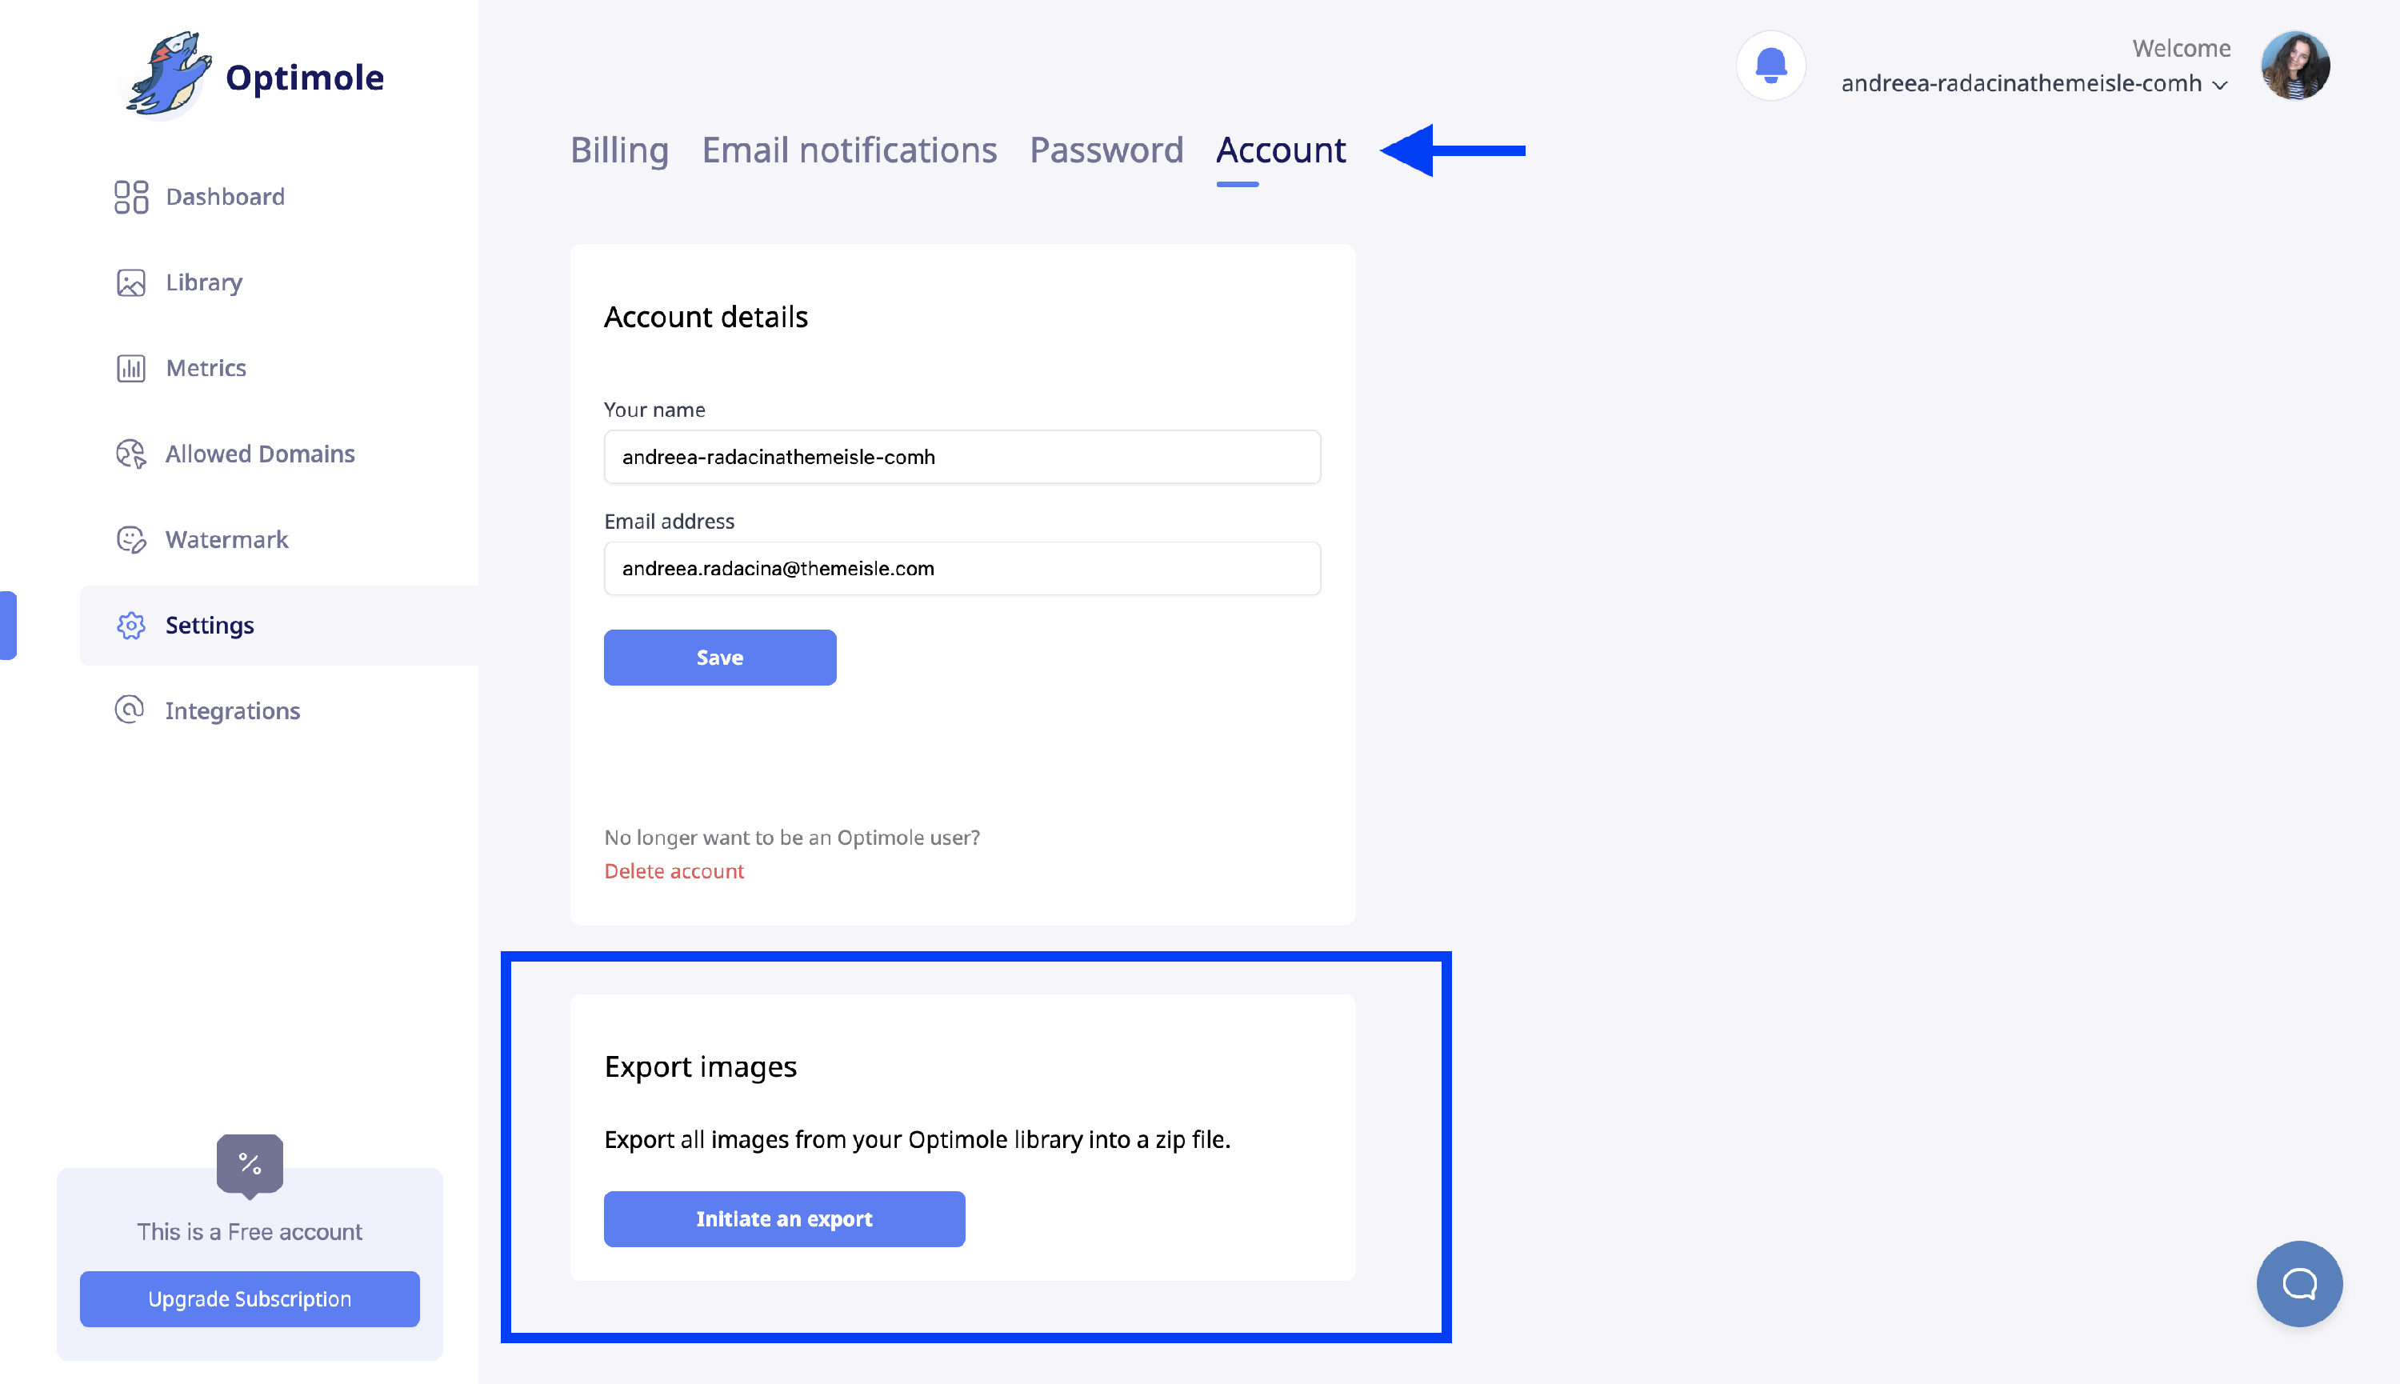2400x1384 pixels.
Task: Open the Password tab
Action: (1106, 150)
